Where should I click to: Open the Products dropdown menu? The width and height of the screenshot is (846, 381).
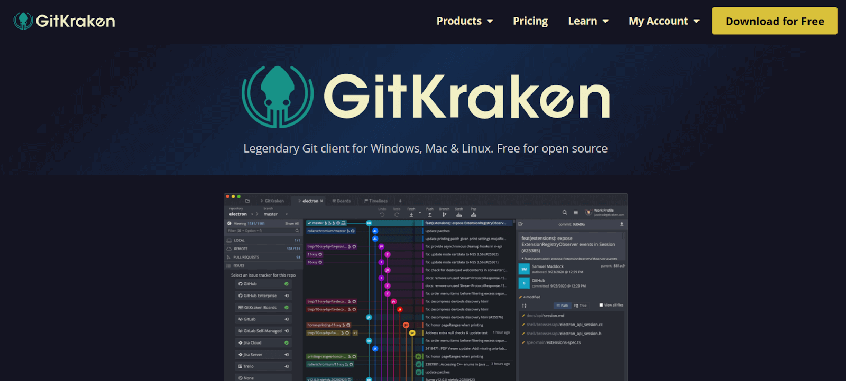click(465, 21)
